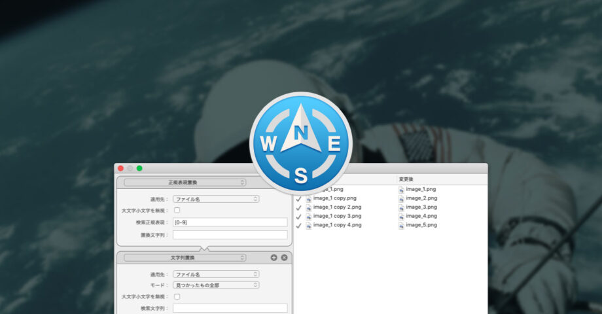Click file icon of image_1 copy.png
Viewport: 602px width, 314px height.
click(308, 198)
